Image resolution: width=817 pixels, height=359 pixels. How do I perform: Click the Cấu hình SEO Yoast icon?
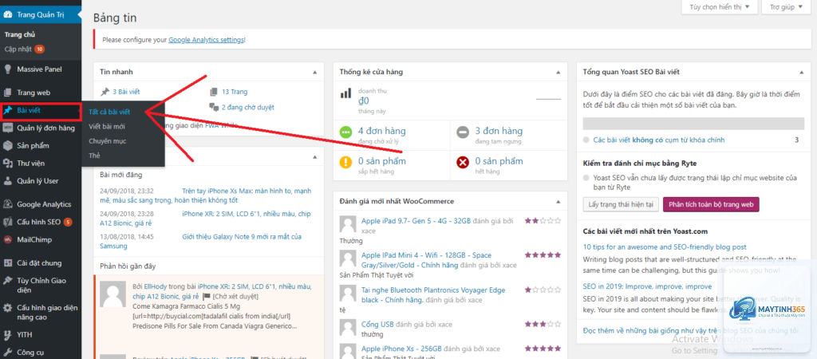(x=8, y=222)
